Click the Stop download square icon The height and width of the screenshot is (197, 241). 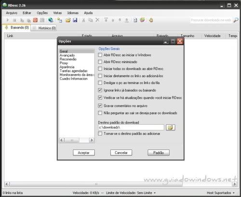point(14,20)
